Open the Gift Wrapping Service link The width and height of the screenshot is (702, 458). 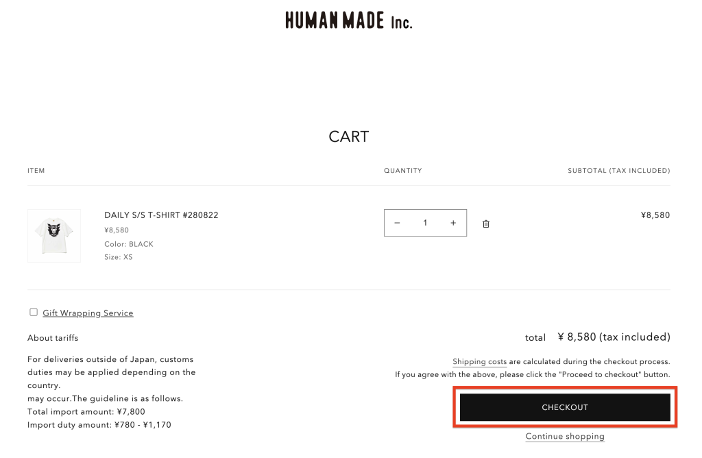[88, 313]
